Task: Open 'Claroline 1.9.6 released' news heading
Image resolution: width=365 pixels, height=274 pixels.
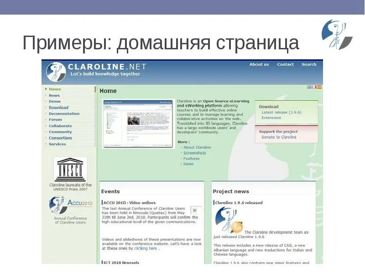Action: pyautogui.click(x=239, y=203)
